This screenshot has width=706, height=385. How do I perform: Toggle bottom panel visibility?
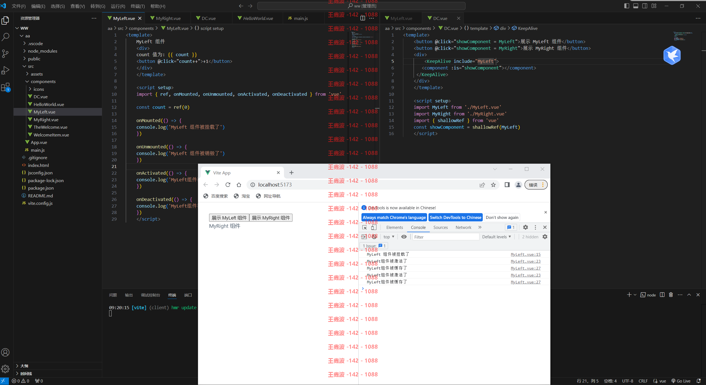click(x=636, y=6)
